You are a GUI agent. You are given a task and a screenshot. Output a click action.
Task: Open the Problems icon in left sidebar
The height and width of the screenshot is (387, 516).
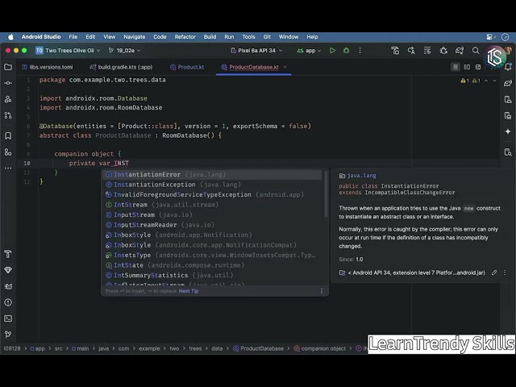click(8, 302)
